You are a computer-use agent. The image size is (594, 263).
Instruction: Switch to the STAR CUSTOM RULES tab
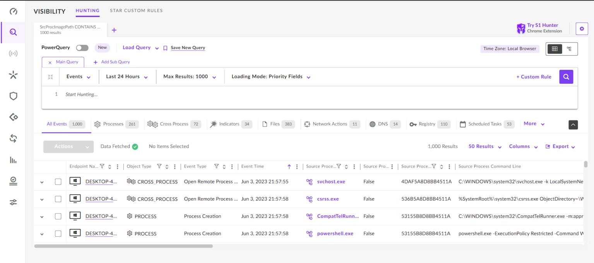[x=136, y=11]
